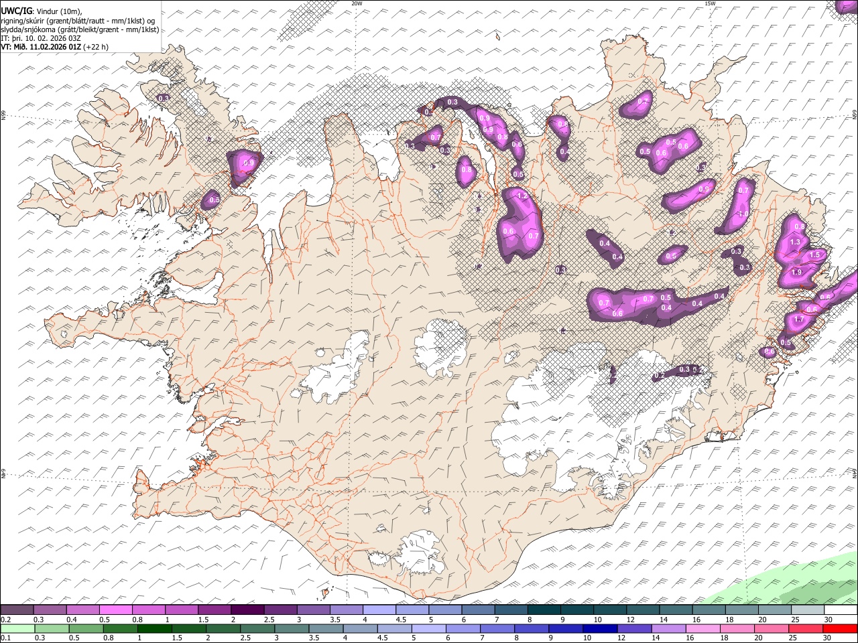The image size is (858, 643).
Task: Click the snow legend '12' label
Action: [630, 620]
